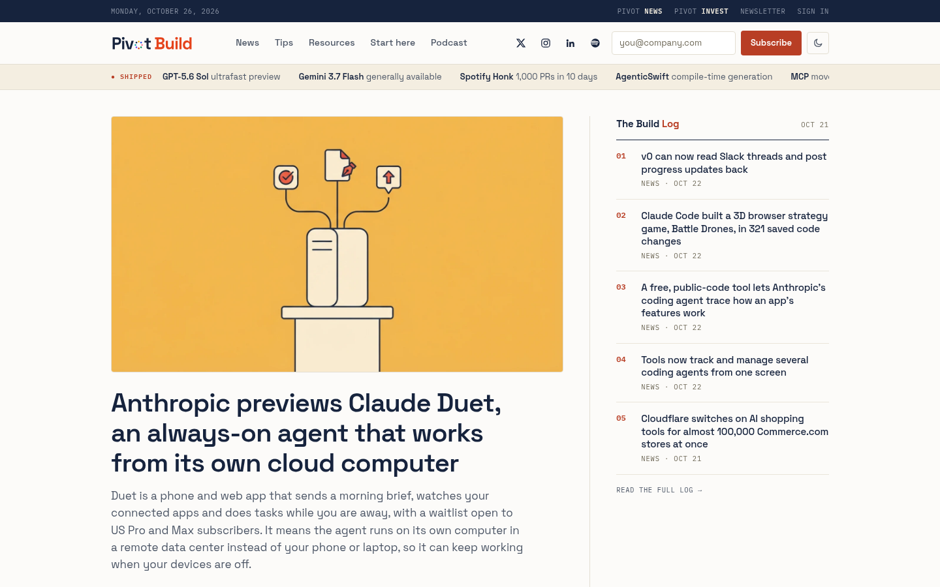Open the Newsletter top bar link
This screenshot has height=587, width=940.
coord(762,11)
